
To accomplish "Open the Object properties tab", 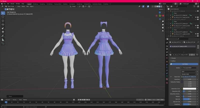I will coord(167,62).
